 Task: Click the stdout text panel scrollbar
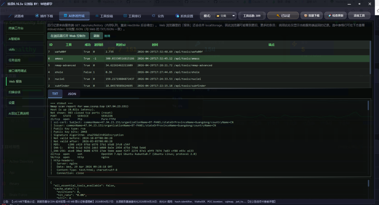[368, 105]
